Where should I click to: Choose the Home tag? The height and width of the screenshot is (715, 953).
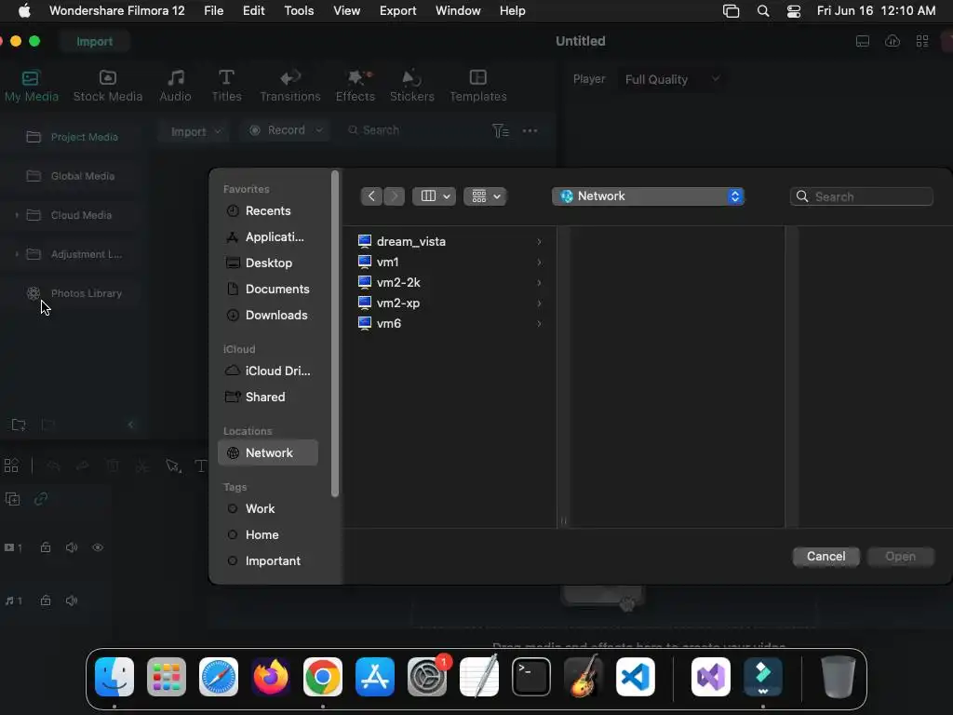pos(267,535)
